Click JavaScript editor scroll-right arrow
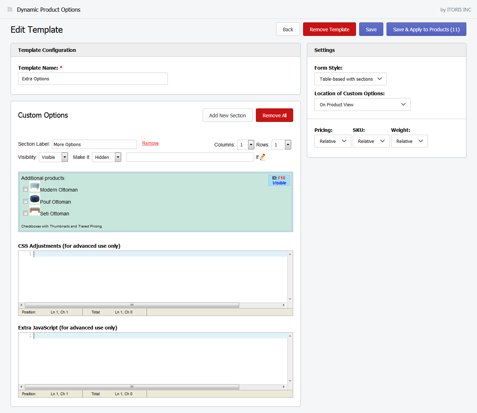477x413 pixels. tap(284, 387)
